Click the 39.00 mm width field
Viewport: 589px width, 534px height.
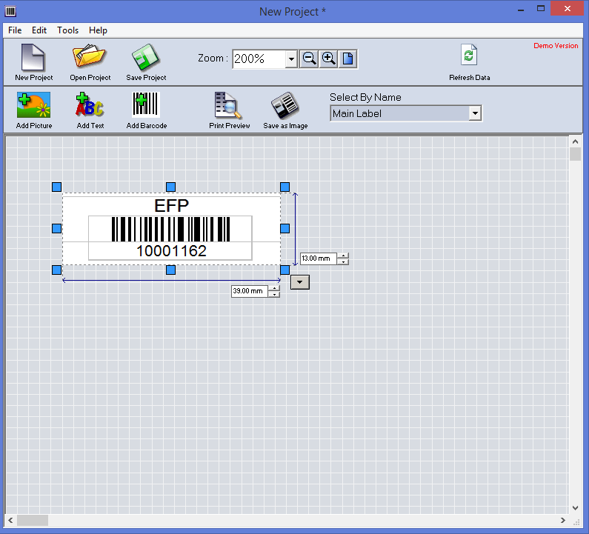[x=248, y=291]
